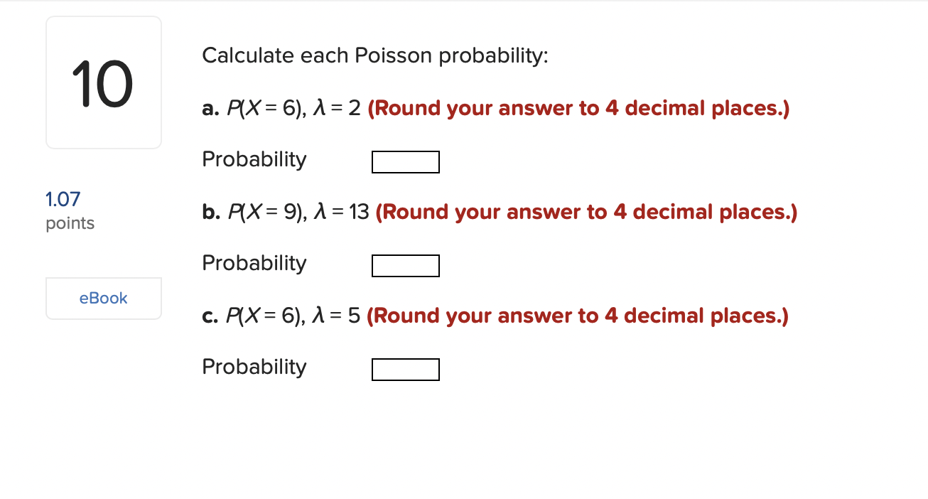This screenshot has width=928, height=499.
Task: Select the part a question text
Action: coord(281,108)
